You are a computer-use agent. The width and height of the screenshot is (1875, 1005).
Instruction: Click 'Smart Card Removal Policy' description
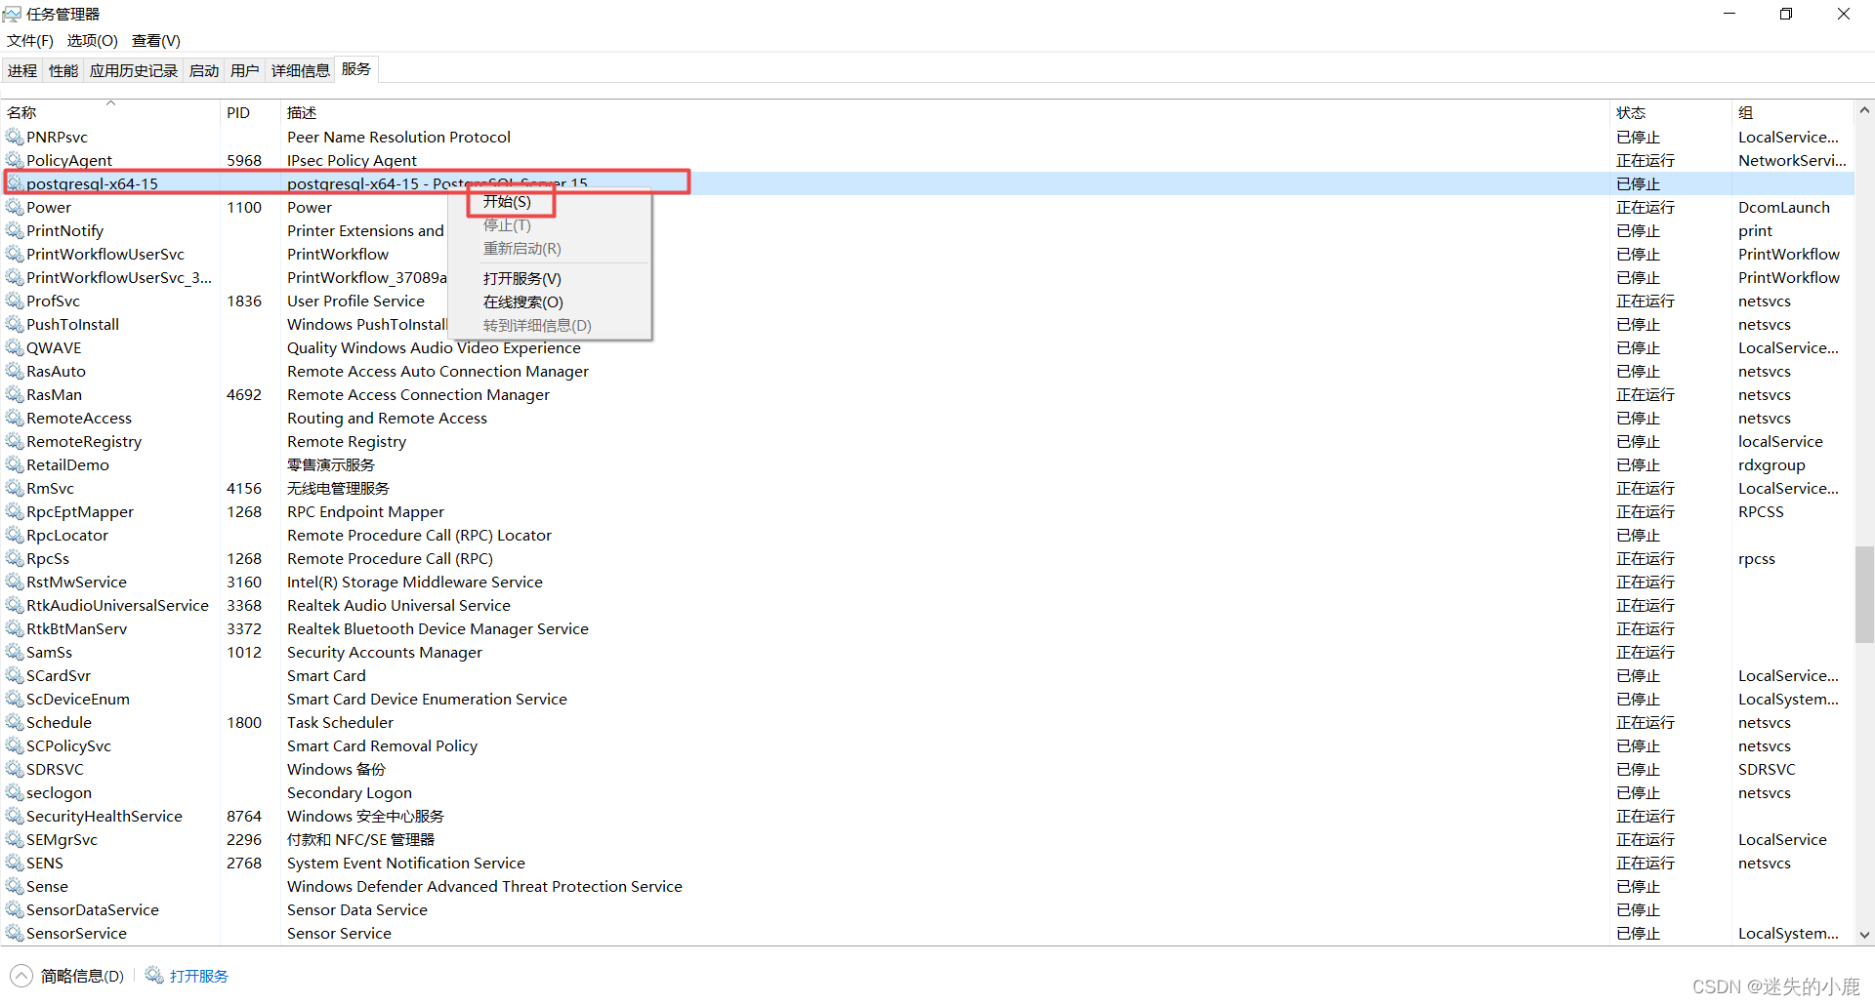tap(382, 745)
